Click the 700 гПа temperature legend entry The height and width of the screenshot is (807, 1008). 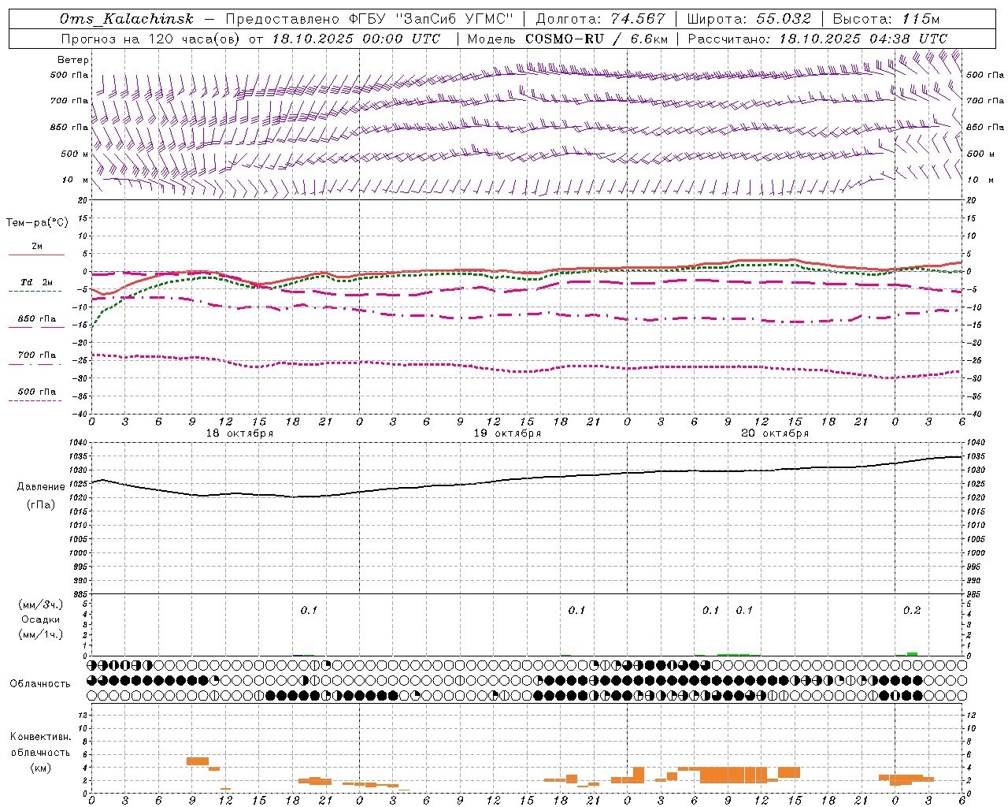37,358
